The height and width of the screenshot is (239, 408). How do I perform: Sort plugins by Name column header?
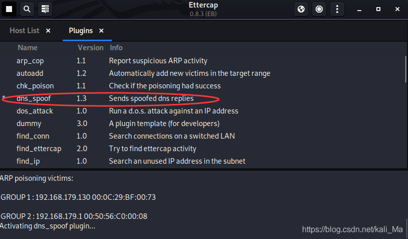[x=28, y=48]
